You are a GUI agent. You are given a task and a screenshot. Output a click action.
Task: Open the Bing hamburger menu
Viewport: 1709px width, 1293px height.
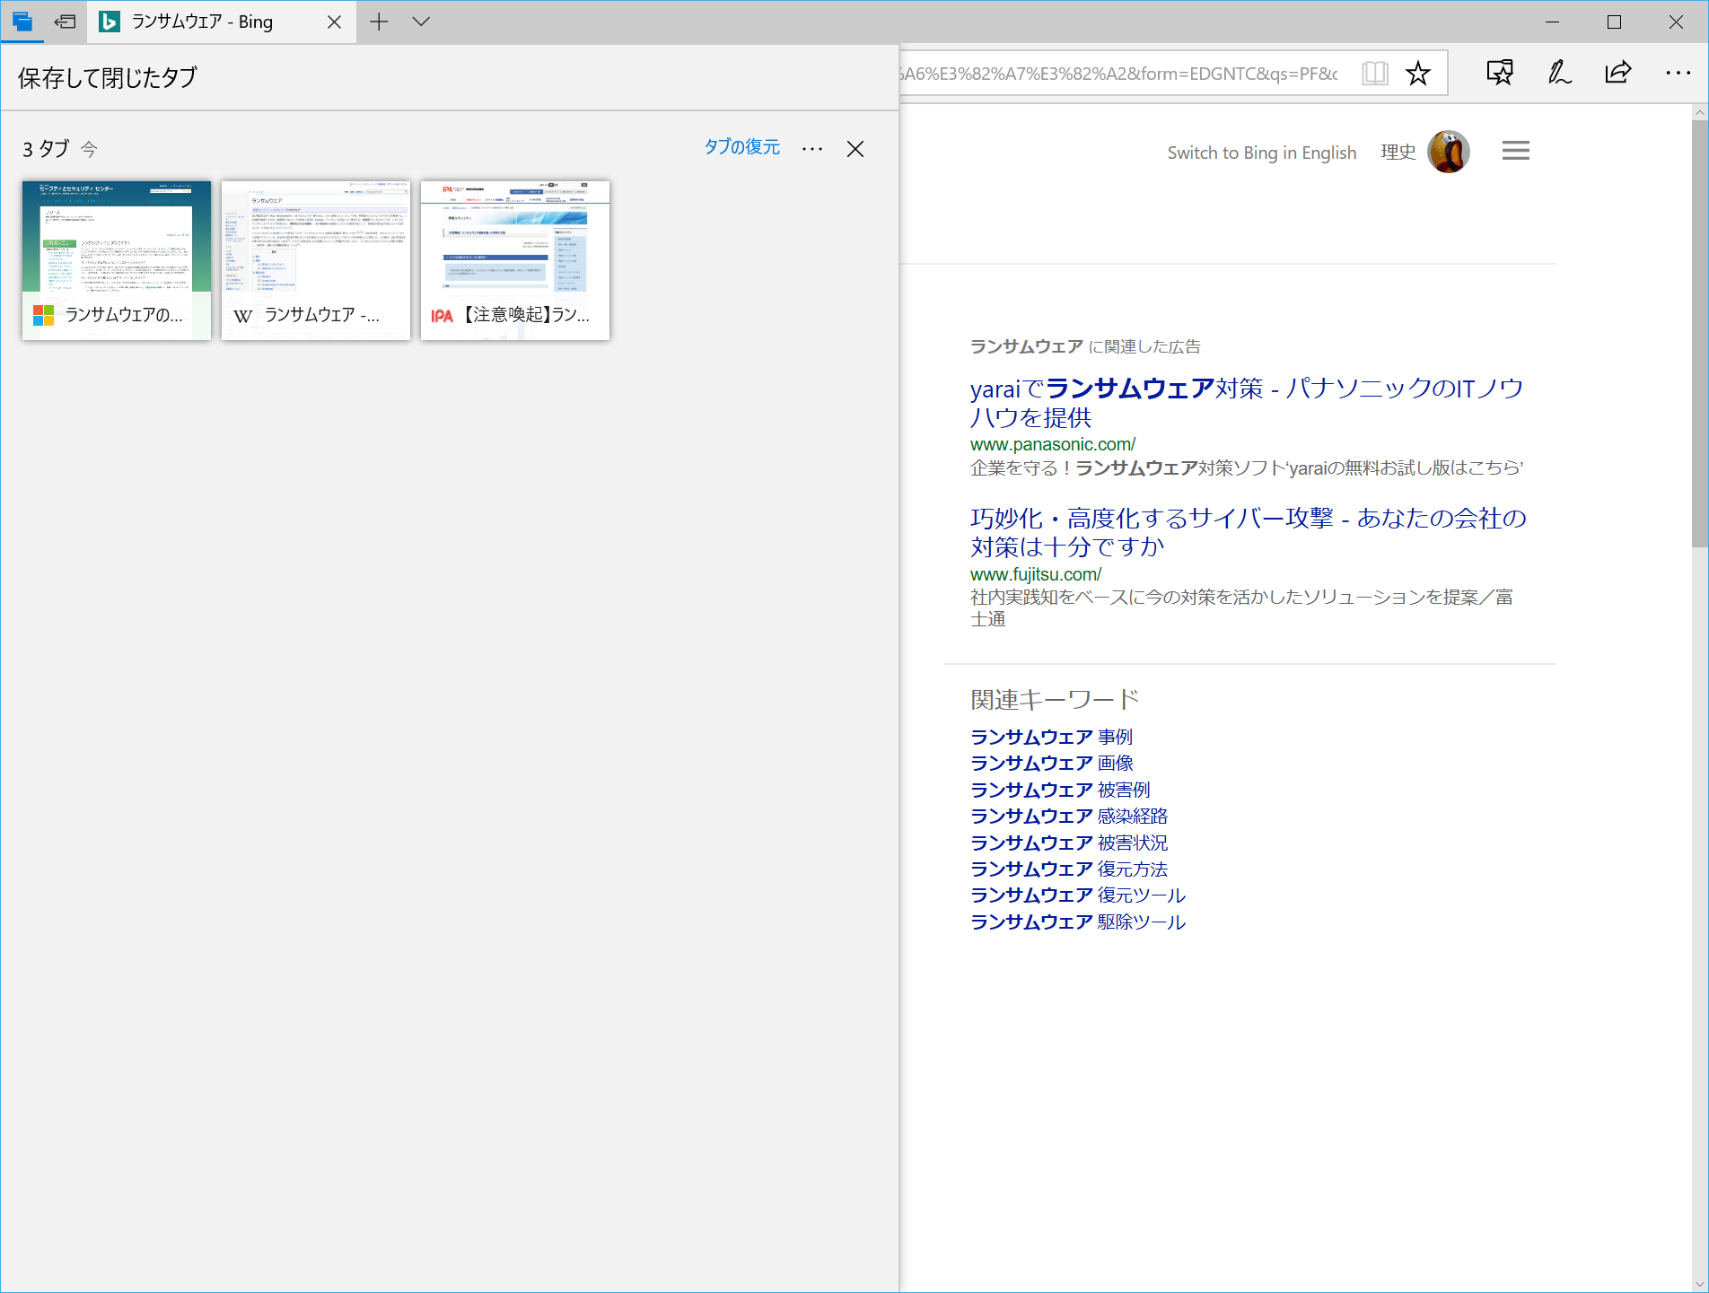1516,151
